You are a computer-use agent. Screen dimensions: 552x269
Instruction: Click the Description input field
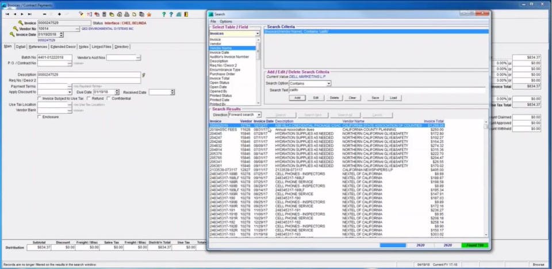[x=89, y=75]
